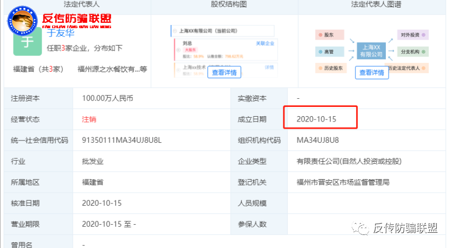
Task: Click the 成立日期 label cell
Action: point(259,119)
